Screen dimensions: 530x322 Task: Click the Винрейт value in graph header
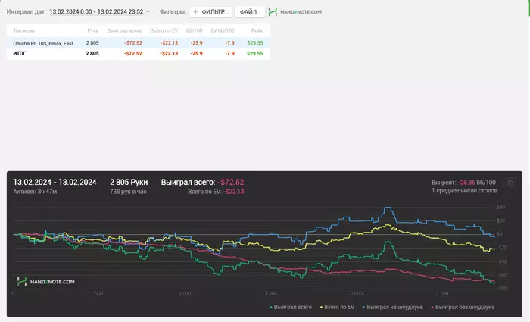tap(466, 183)
